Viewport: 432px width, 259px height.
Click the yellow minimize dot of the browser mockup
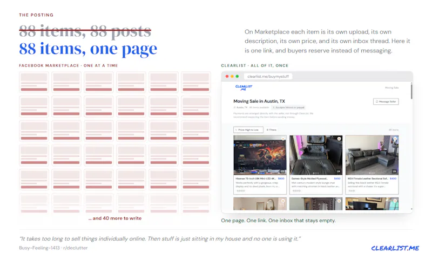pyautogui.click(x=232, y=76)
